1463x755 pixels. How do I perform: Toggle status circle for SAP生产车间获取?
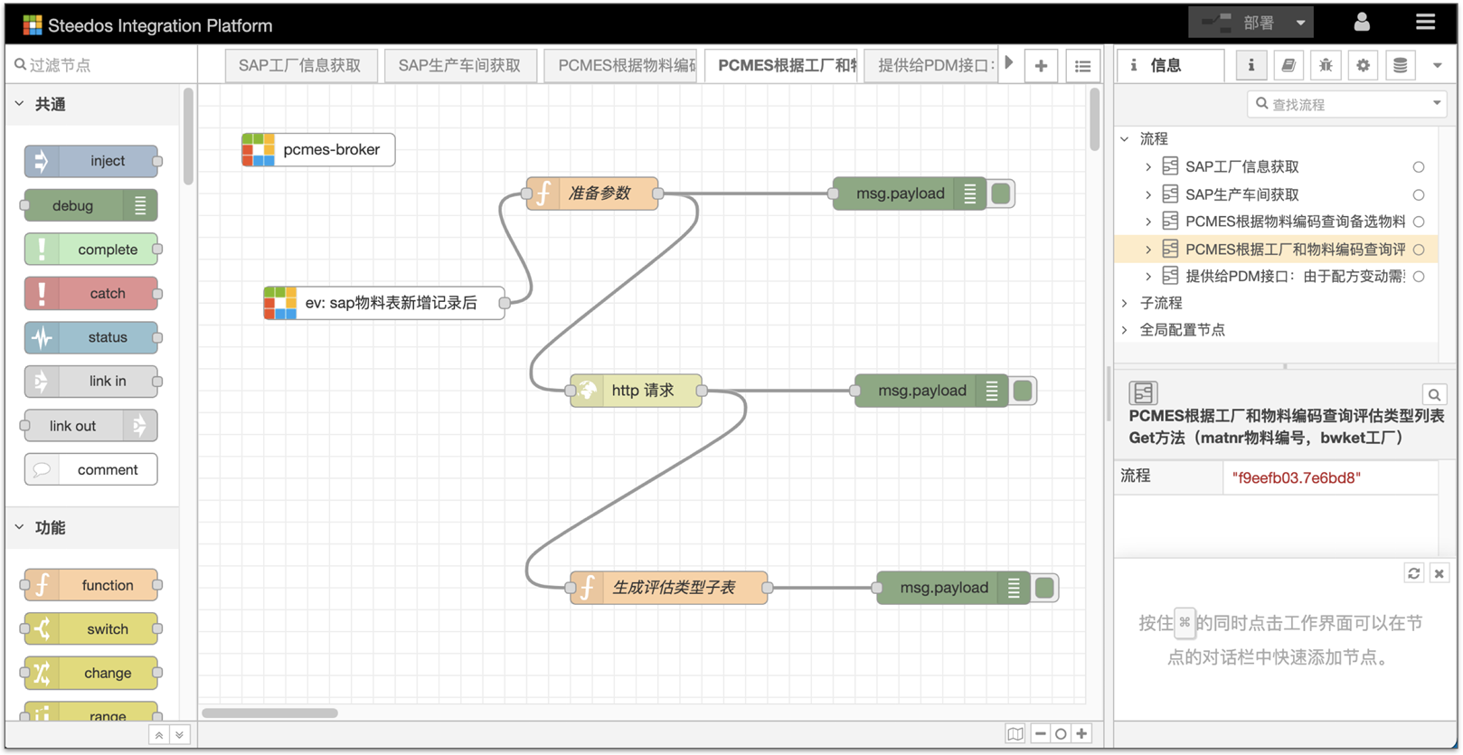(1419, 194)
